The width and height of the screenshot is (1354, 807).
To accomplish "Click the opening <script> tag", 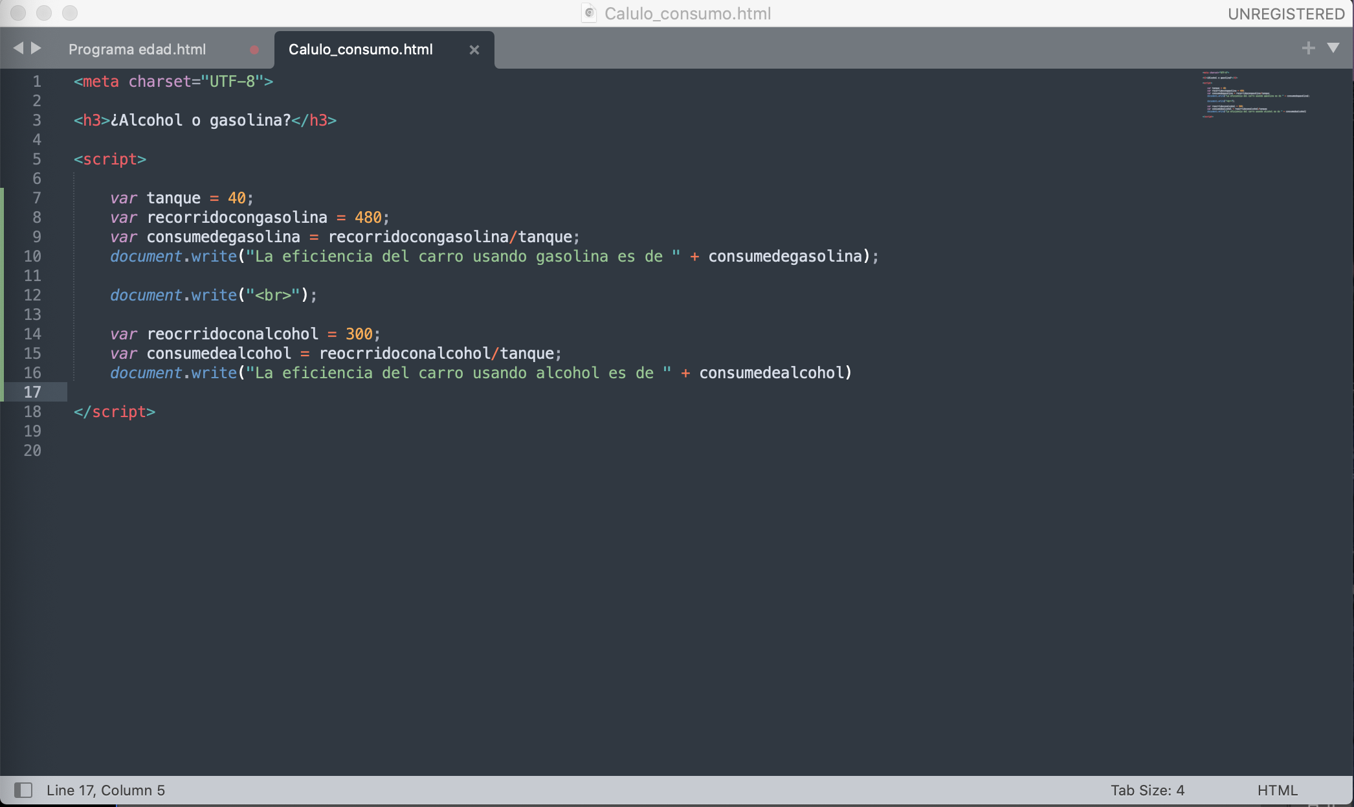I will 110,159.
